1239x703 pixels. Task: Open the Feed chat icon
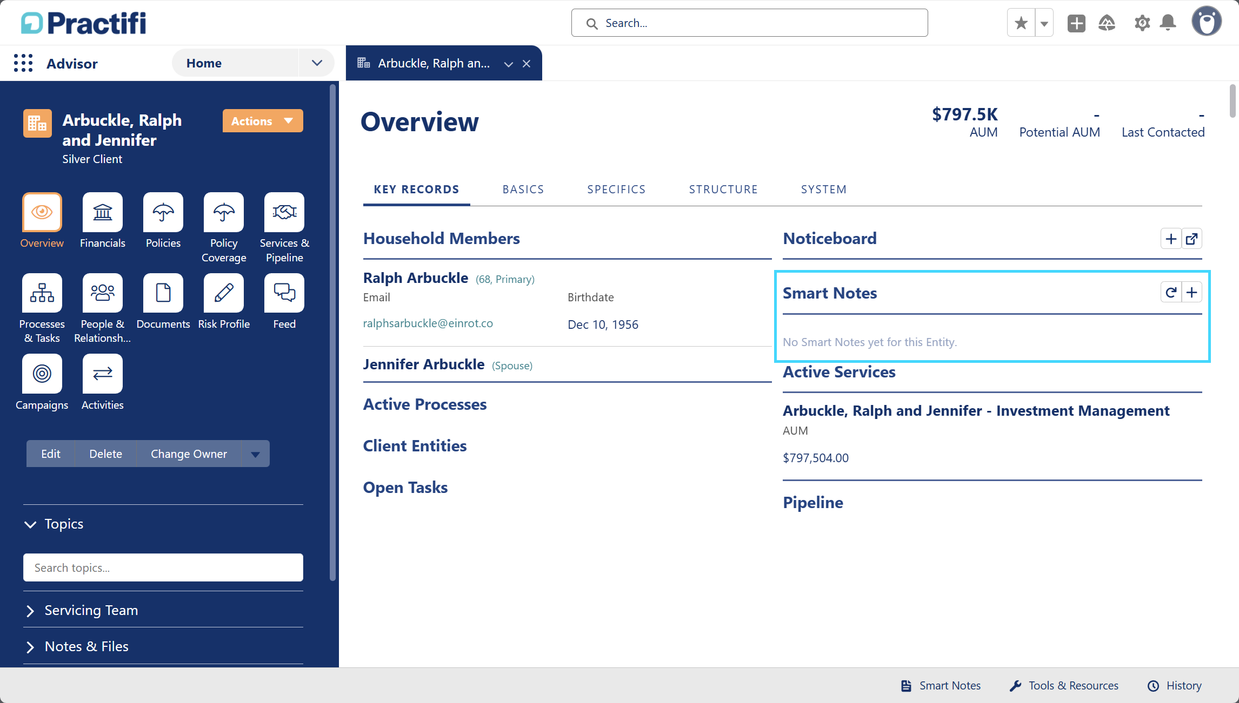coord(284,293)
